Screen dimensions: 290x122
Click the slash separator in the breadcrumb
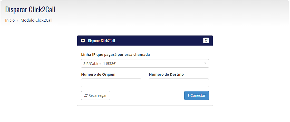pyautogui.click(x=18, y=20)
